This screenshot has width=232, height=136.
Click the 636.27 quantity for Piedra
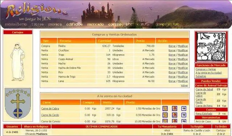pyautogui.click(x=106, y=46)
